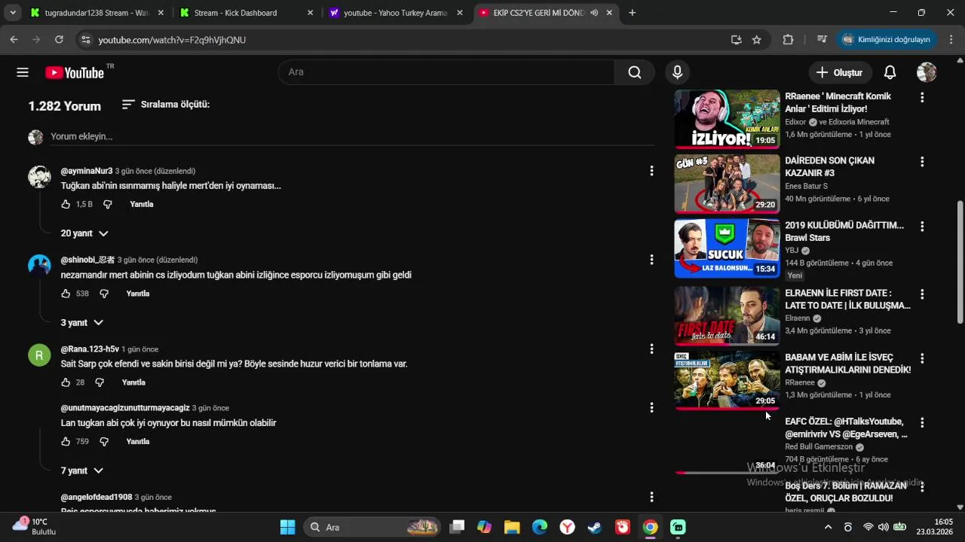
Task: Open File Explorer from the taskbar
Action: [x=512, y=528]
